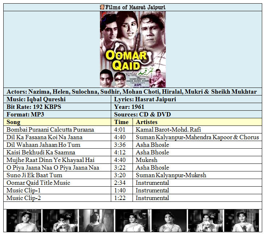Click time '1:40' for Music Clip-1
The height and width of the screenshot is (234, 264).
tap(120, 190)
